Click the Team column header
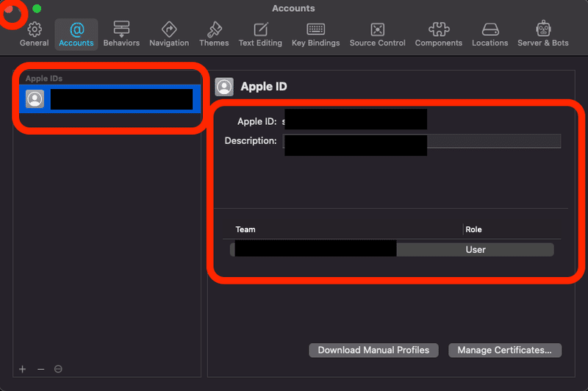Image resolution: width=588 pixels, height=391 pixels. pos(245,229)
